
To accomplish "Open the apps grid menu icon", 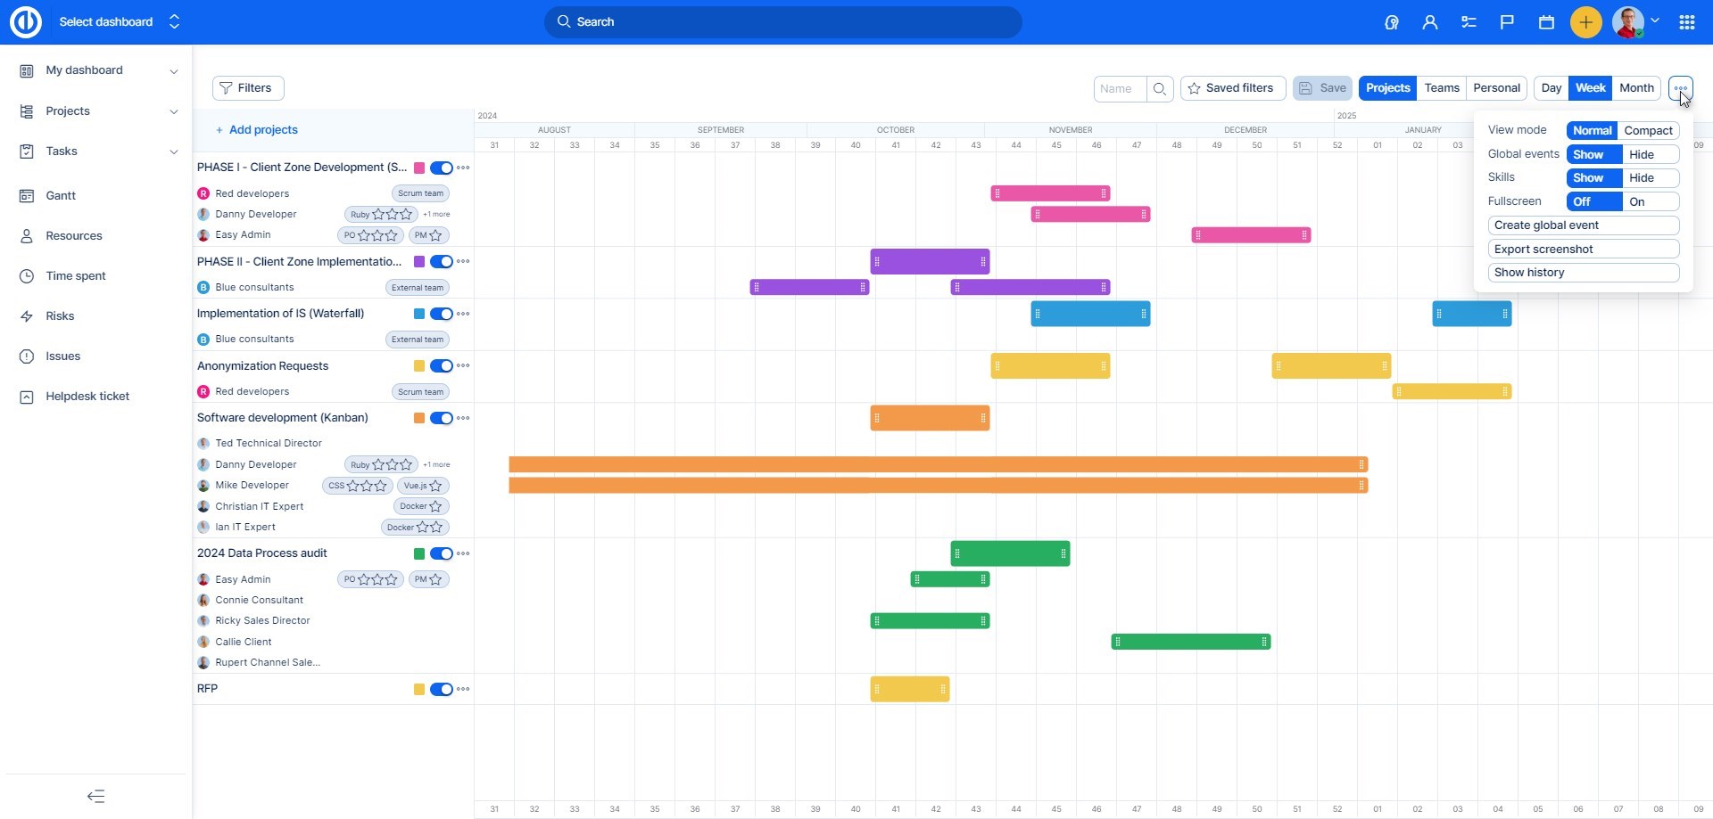I will [1686, 22].
